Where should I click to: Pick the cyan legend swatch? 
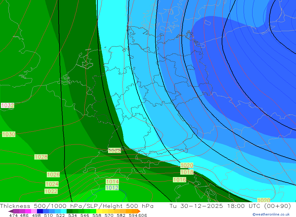point(64,211)
